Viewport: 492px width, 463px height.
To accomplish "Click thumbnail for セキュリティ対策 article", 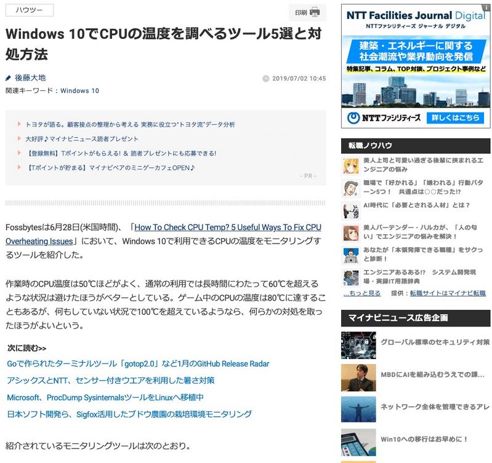I will click(358, 345).
